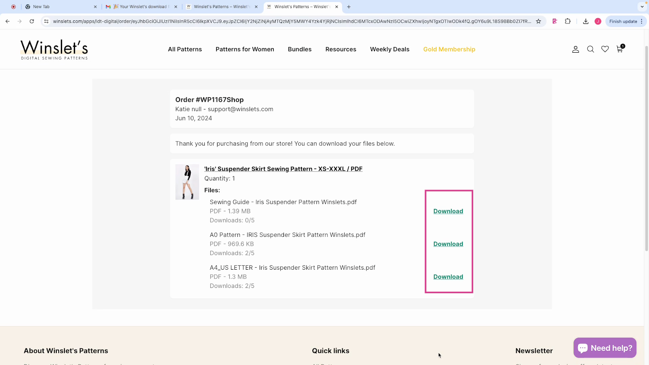Select the Quantity: 1 text
The height and width of the screenshot is (365, 649).
(219, 178)
